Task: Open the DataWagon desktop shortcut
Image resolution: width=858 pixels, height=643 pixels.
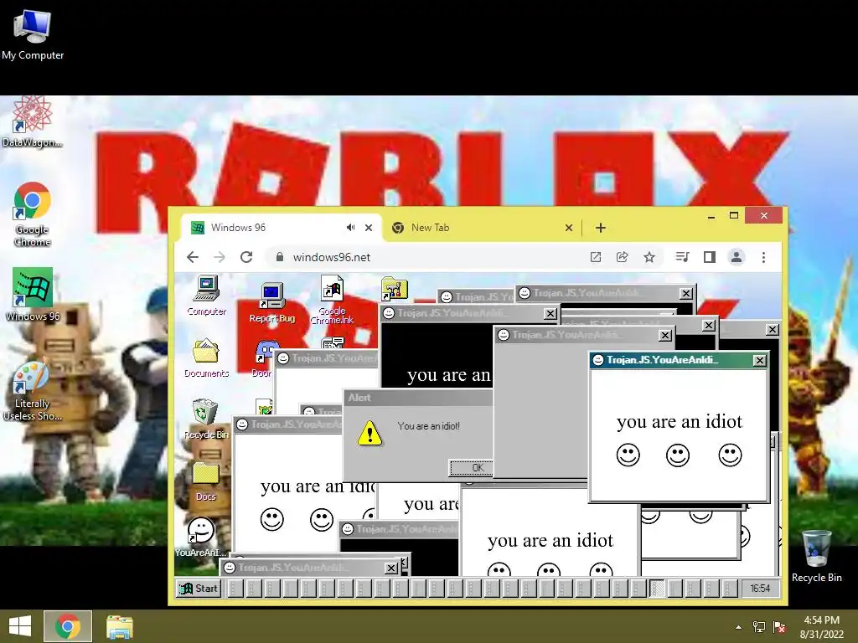Action: tap(33, 122)
